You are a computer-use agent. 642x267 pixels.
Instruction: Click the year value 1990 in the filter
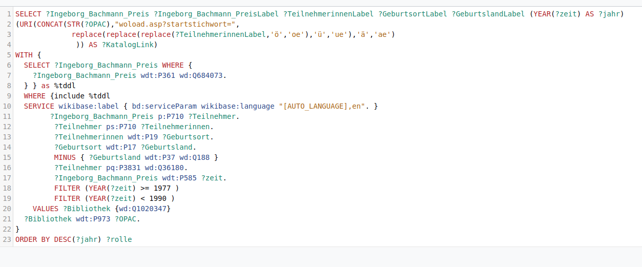157,198
